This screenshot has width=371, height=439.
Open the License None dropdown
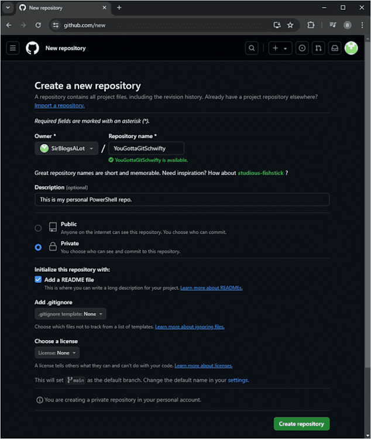(57, 353)
